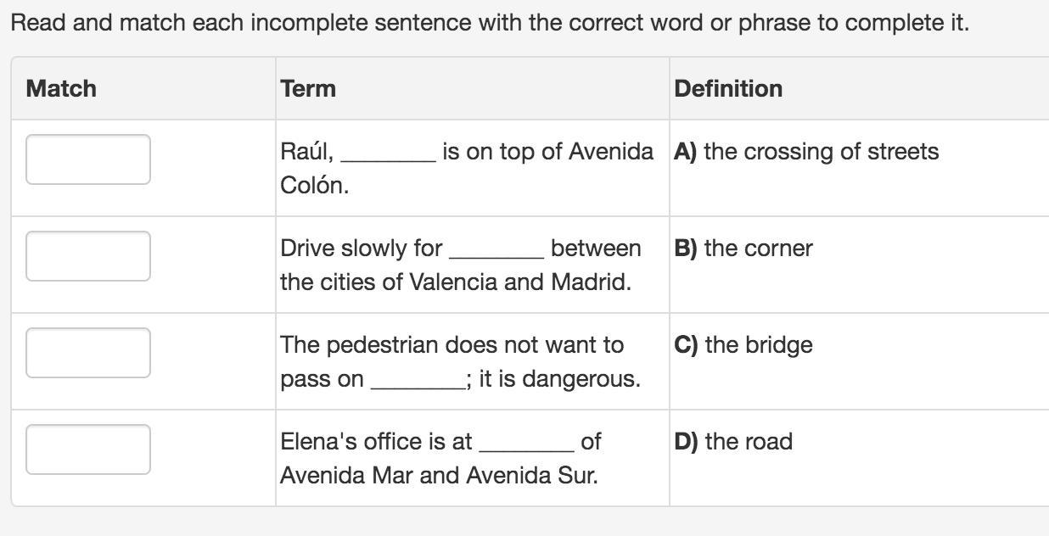
Task: Click the bold 'D)' letter label
Action: point(686,442)
